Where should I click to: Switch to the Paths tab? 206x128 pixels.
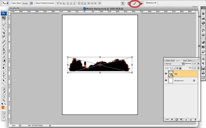click(190, 60)
